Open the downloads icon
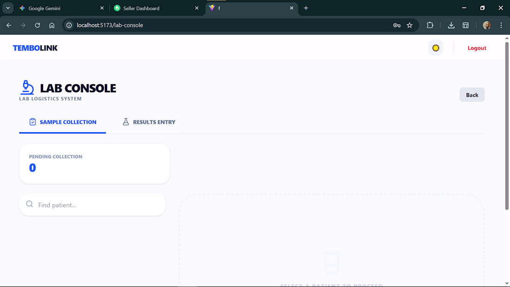 pyautogui.click(x=451, y=25)
